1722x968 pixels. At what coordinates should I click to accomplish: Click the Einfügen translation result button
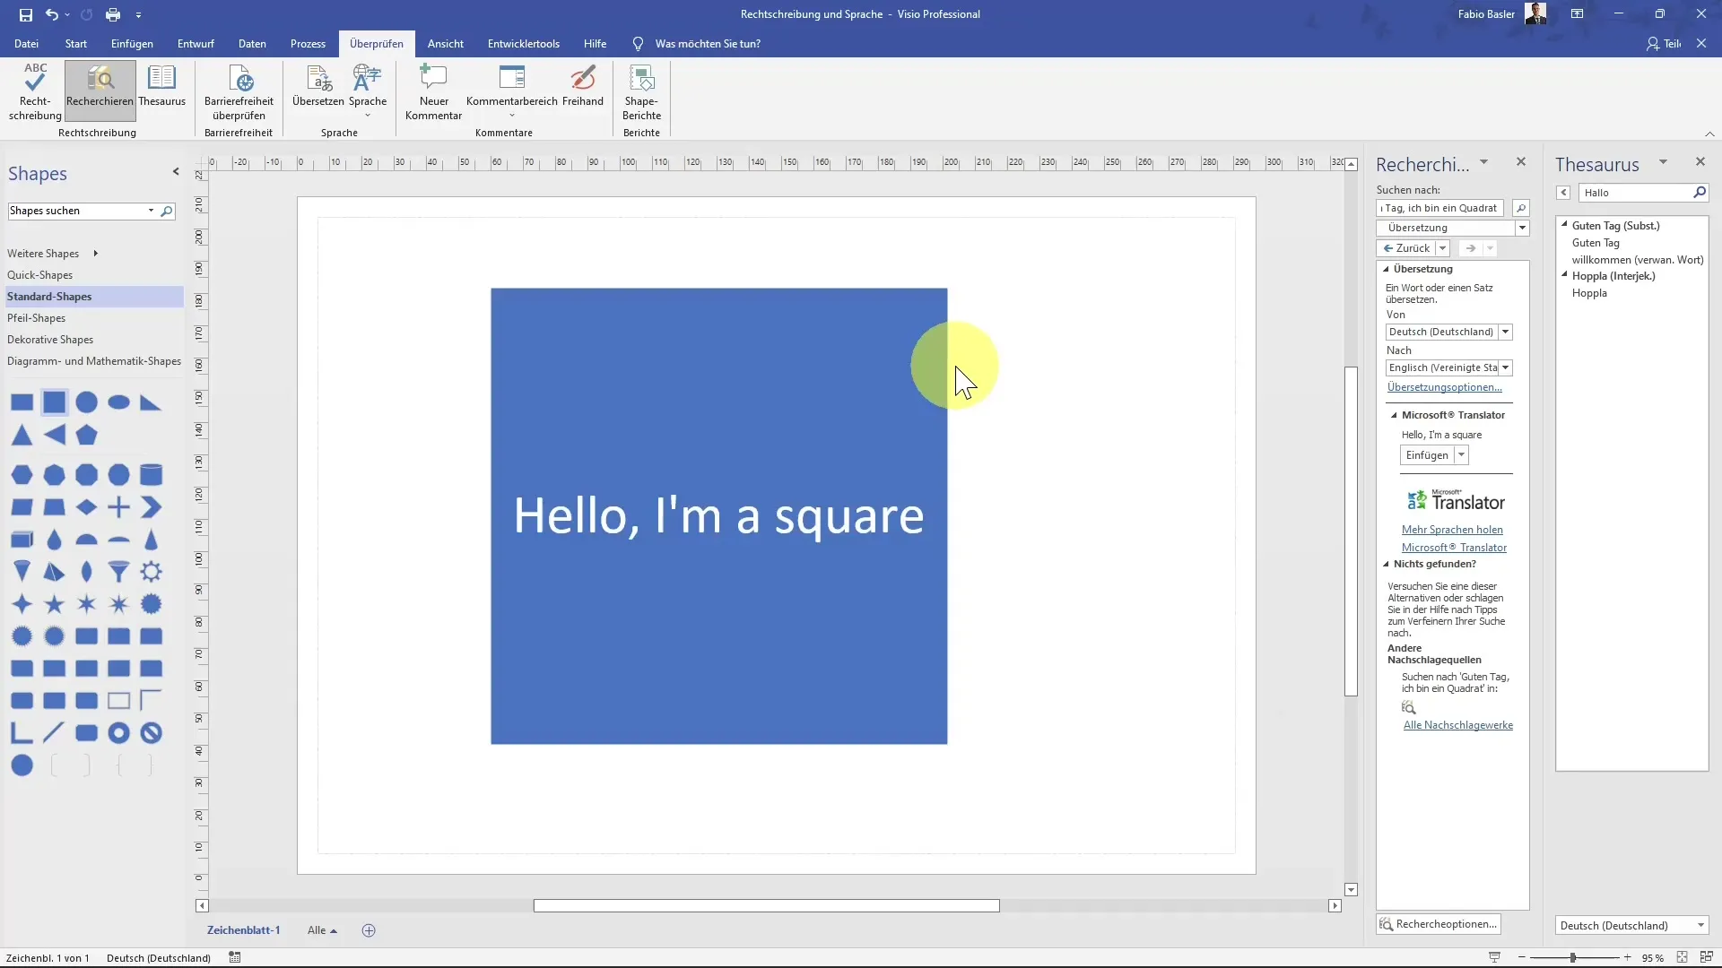point(1426,455)
